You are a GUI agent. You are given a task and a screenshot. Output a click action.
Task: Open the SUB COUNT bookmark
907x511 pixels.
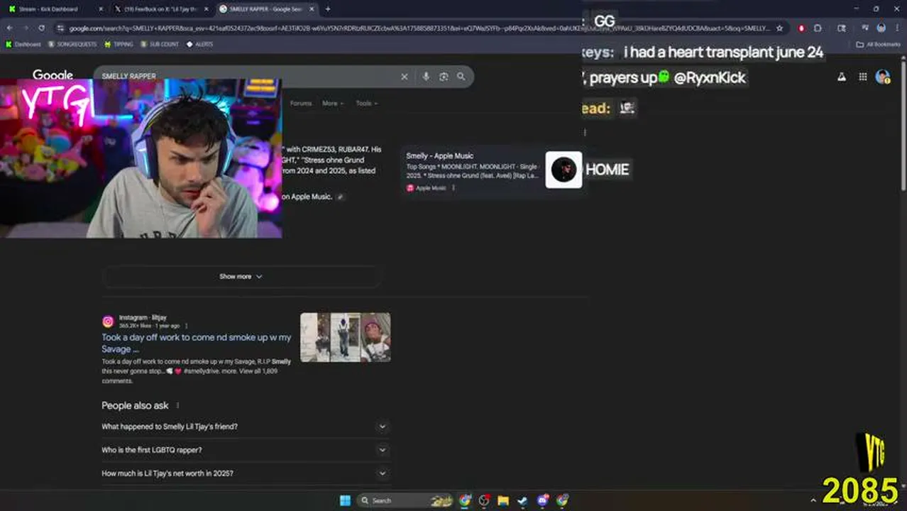tap(160, 44)
